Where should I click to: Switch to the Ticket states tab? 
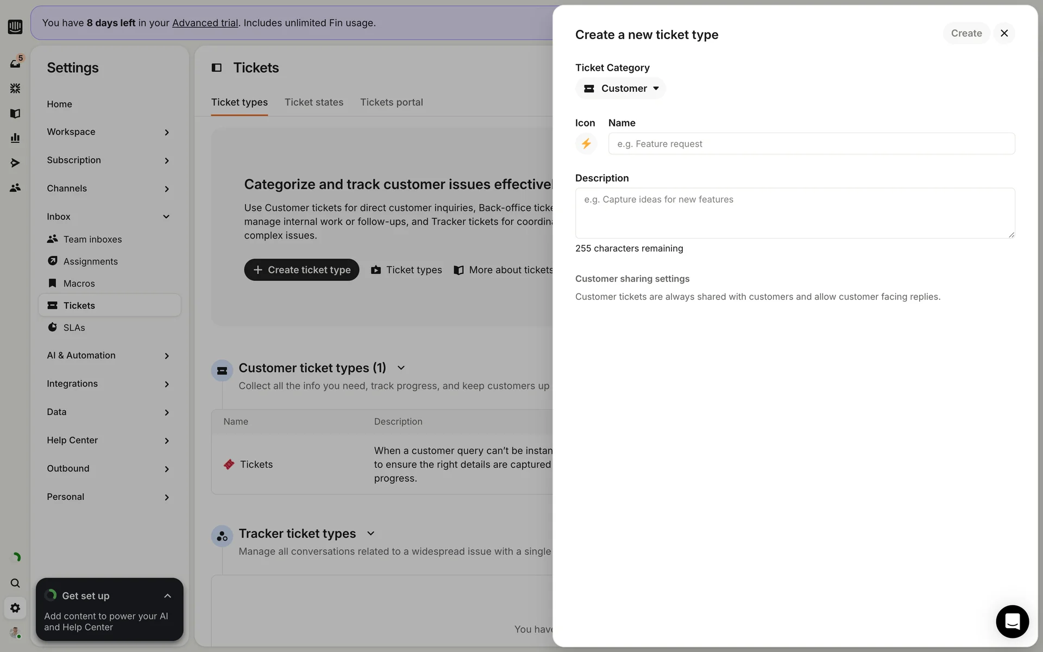[313, 102]
